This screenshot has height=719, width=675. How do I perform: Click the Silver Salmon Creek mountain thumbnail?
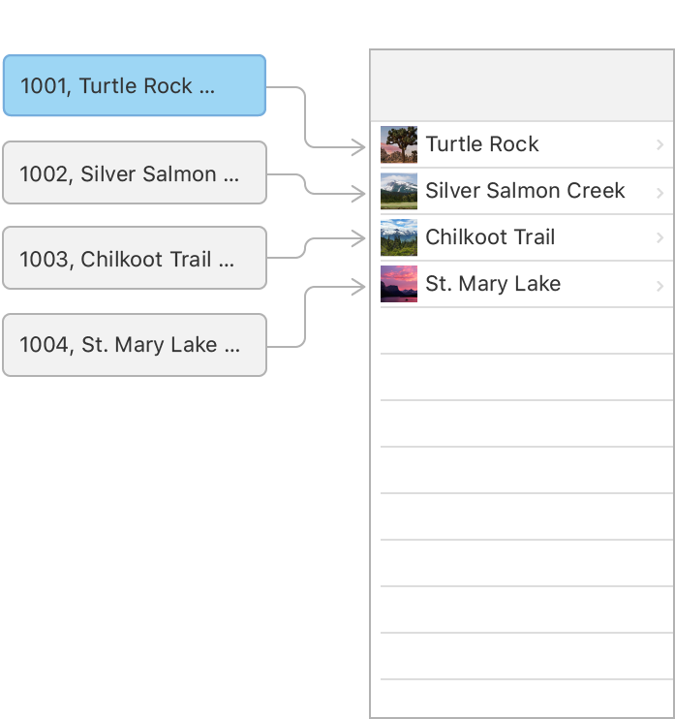click(399, 191)
